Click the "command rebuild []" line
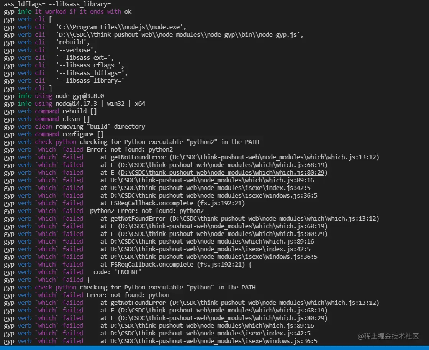This screenshot has width=429, height=350. pos(50,111)
